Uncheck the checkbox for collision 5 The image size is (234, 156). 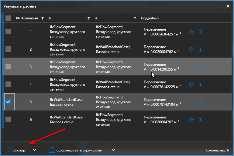(8, 102)
